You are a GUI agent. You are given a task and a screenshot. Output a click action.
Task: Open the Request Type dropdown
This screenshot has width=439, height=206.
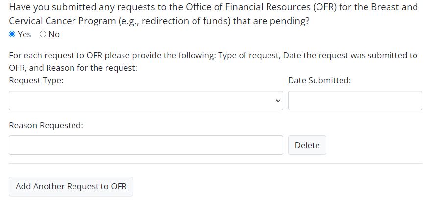tap(146, 101)
